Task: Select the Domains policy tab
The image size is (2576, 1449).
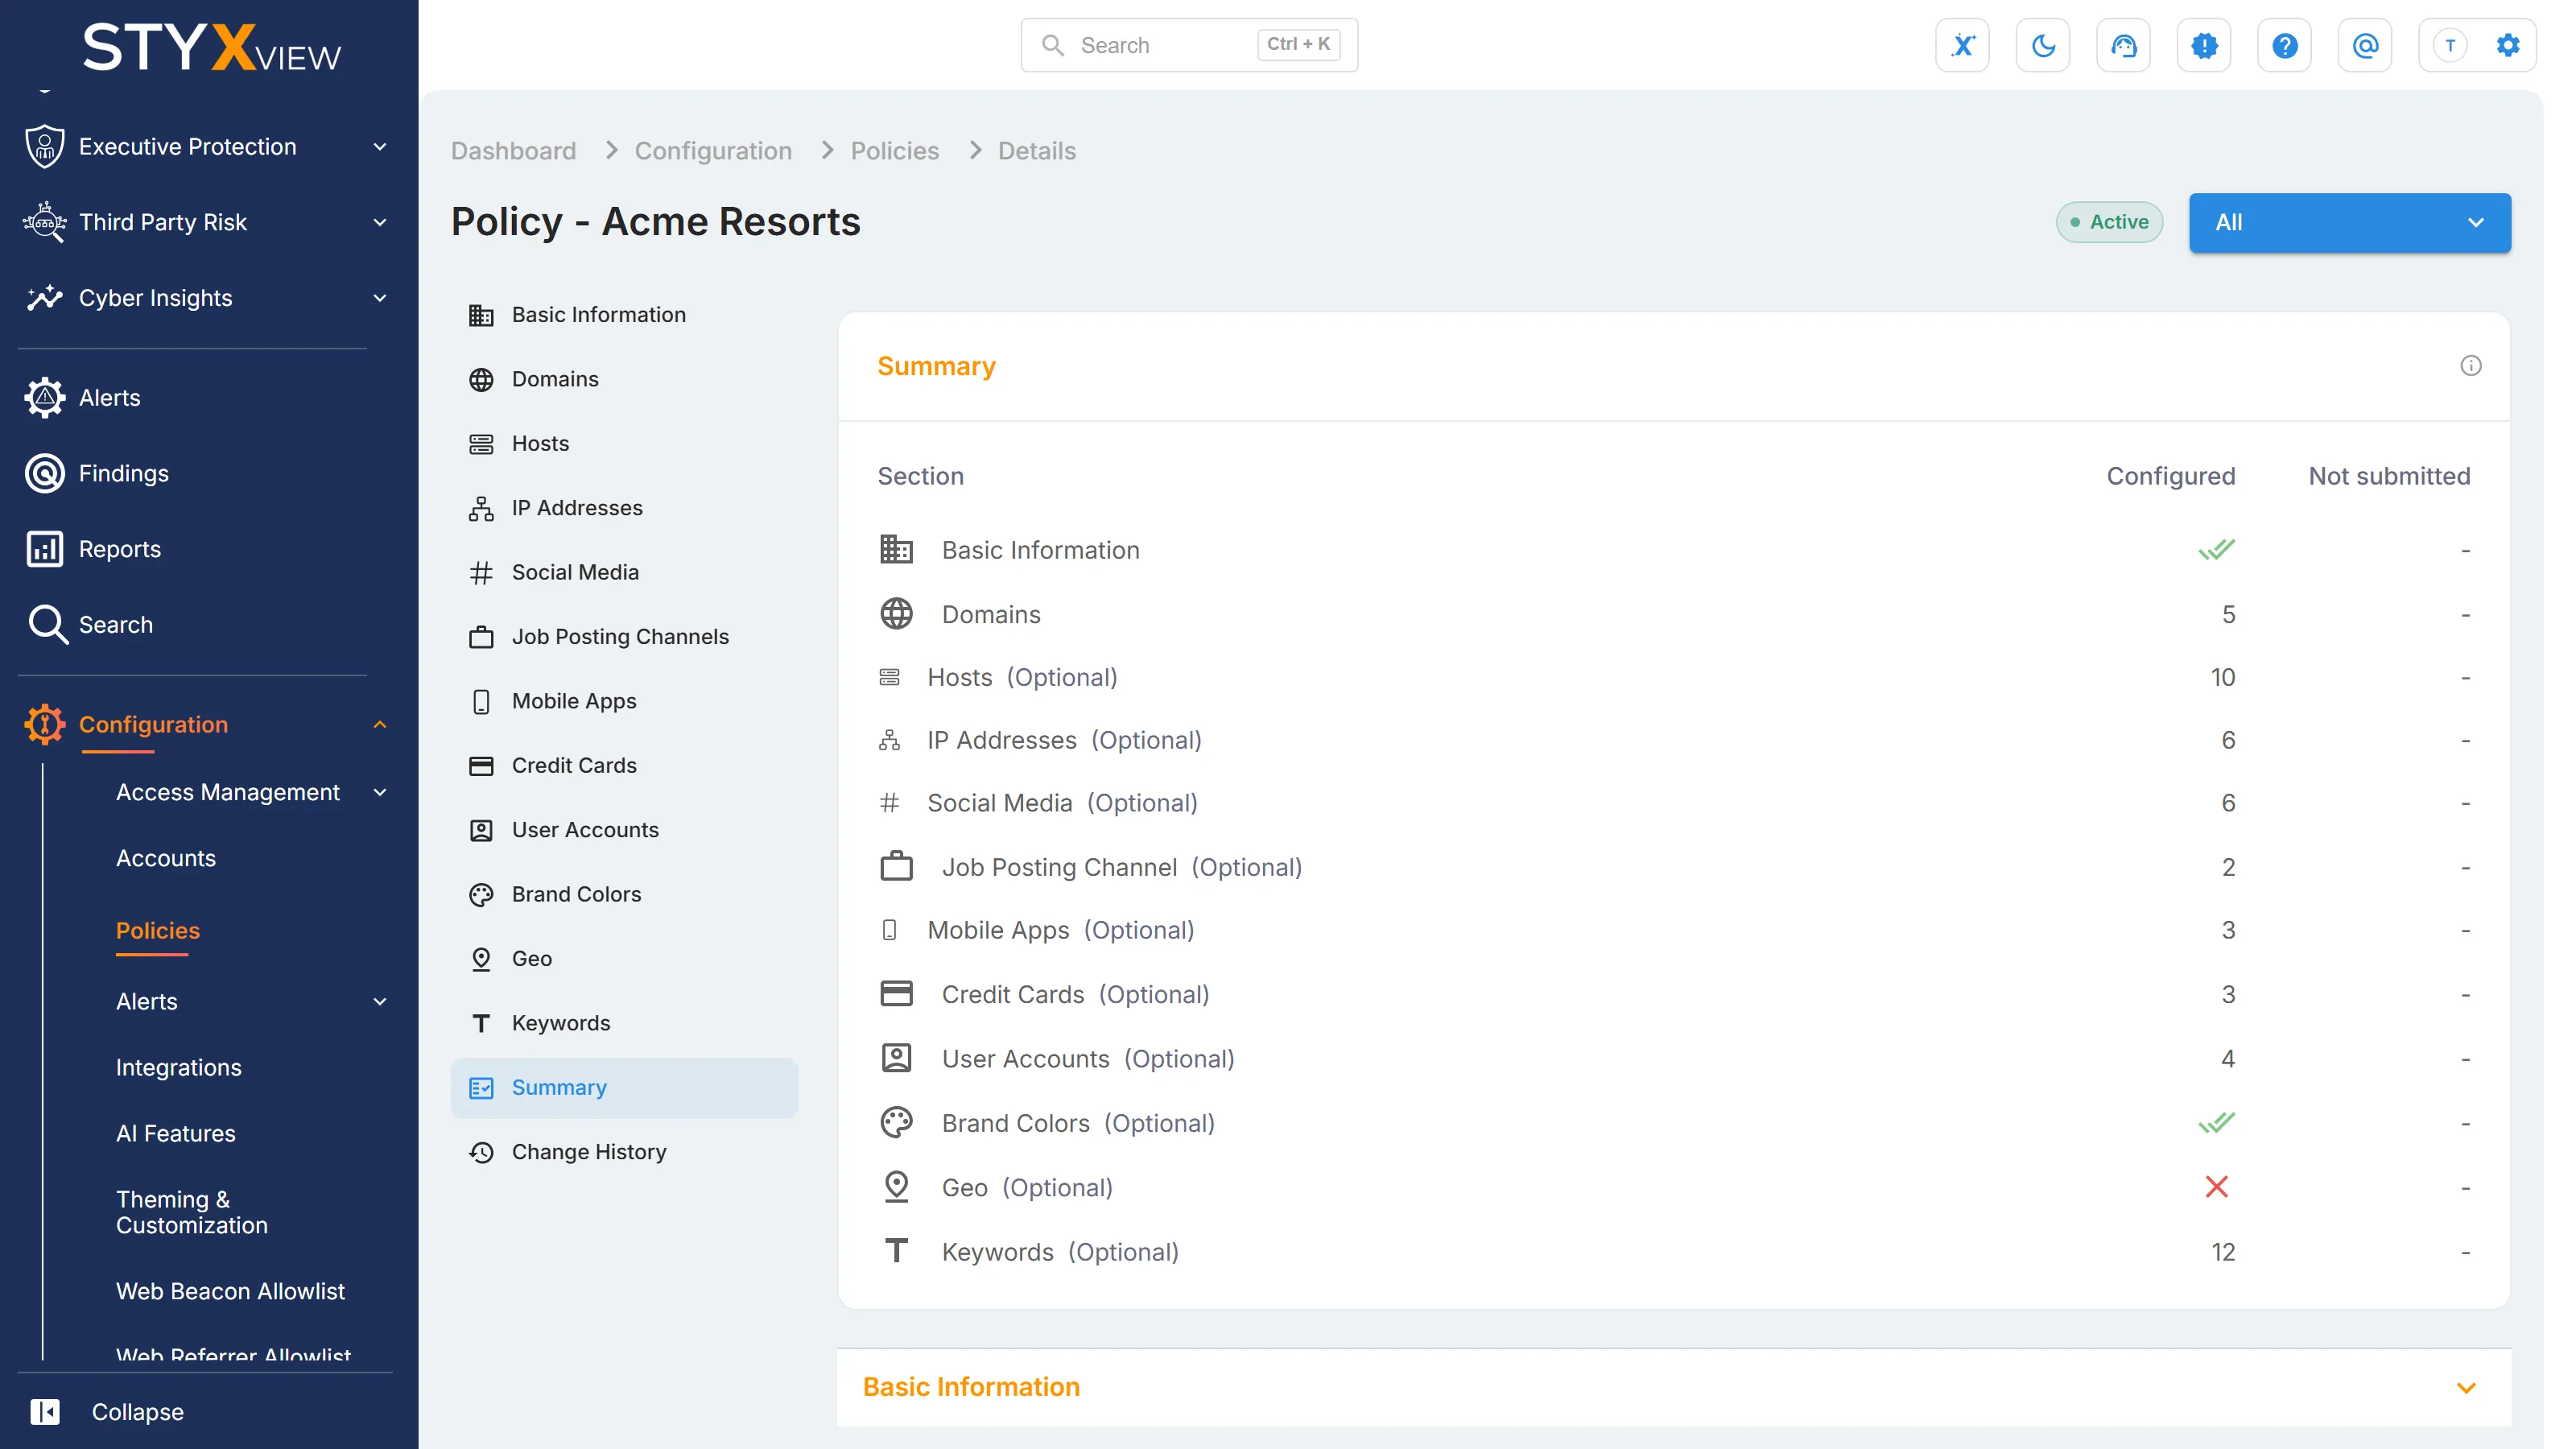Action: [x=624, y=379]
